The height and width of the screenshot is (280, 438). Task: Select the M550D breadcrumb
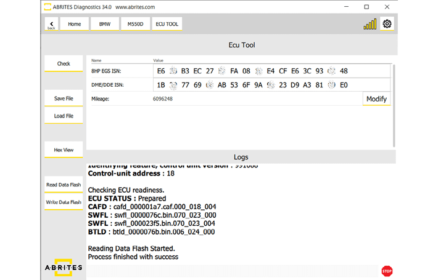pyautogui.click(x=134, y=24)
